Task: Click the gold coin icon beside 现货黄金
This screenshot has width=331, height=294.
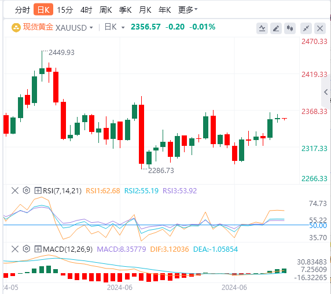Action: pos(16,28)
